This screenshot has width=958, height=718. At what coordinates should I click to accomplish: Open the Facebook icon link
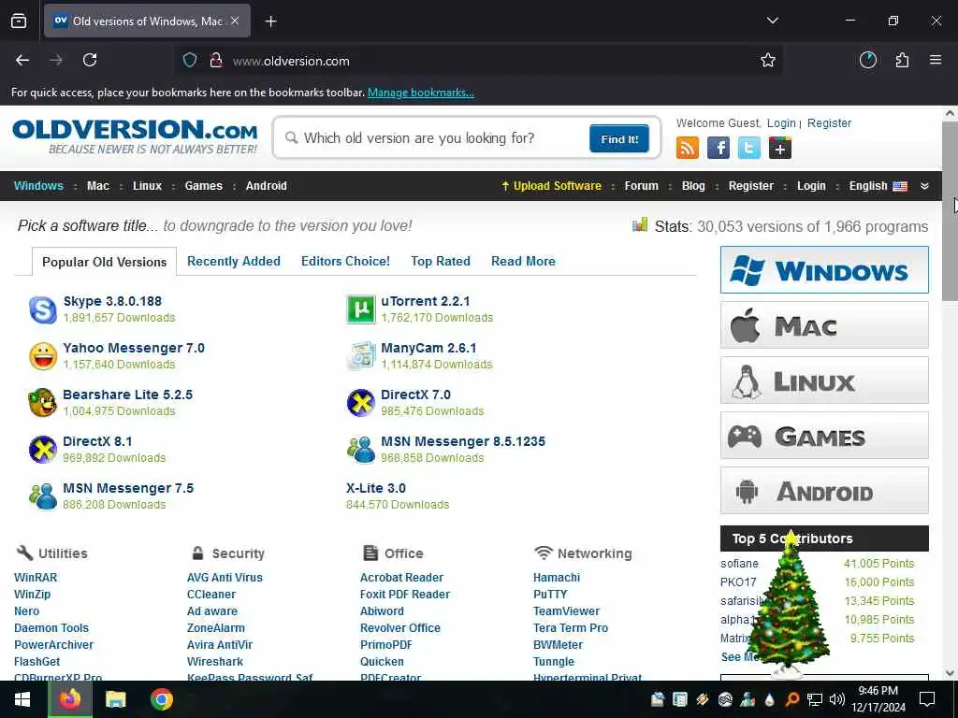coord(718,148)
